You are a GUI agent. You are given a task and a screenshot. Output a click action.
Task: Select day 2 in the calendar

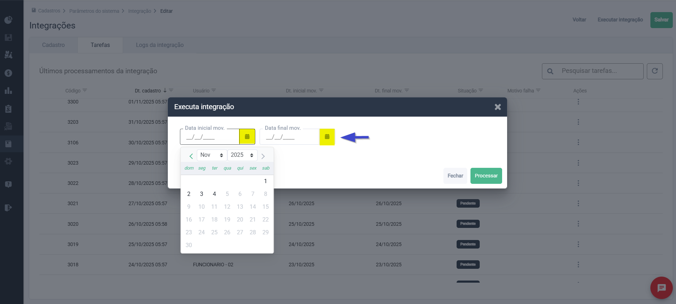tap(189, 194)
